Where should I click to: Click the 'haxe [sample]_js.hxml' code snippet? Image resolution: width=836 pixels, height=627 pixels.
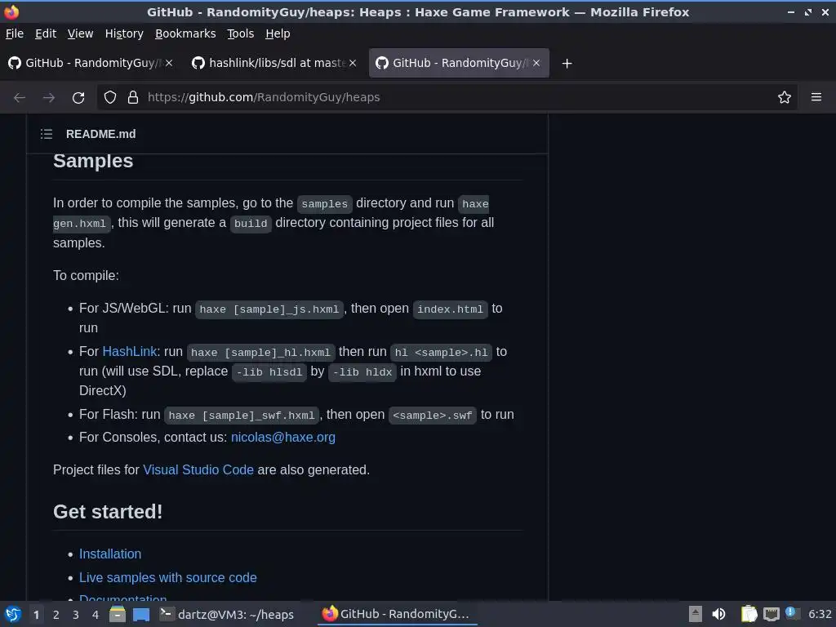click(269, 309)
